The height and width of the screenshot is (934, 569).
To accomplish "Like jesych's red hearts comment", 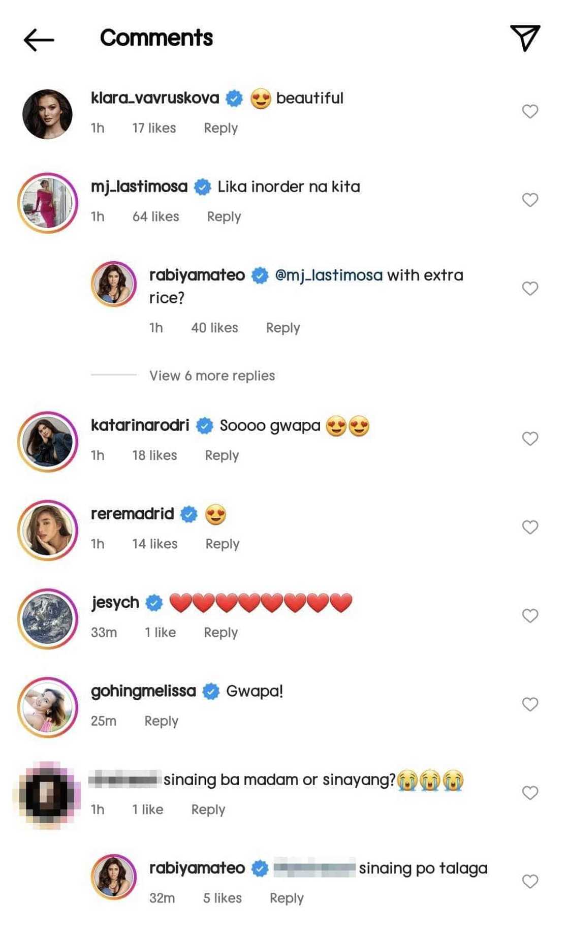I will point(530,614).
